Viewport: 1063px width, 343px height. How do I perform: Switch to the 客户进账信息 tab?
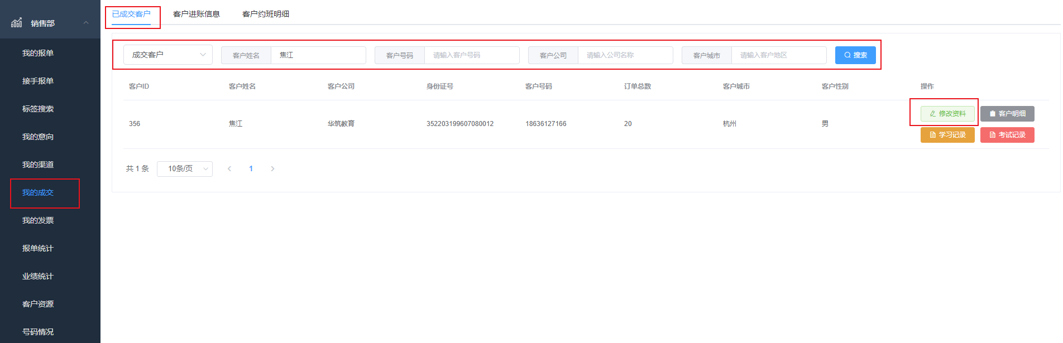pos(196,14)
